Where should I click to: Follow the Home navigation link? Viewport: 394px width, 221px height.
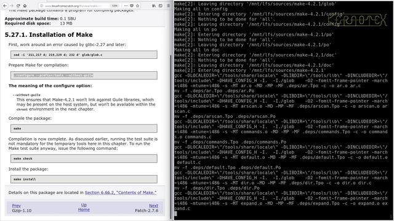pyautogui.click(x=84, y=209)
